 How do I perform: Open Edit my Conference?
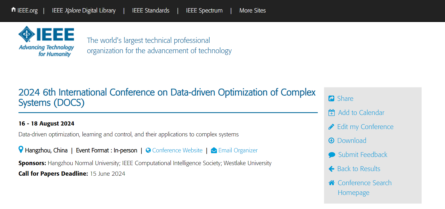click(x=365, y=127)
